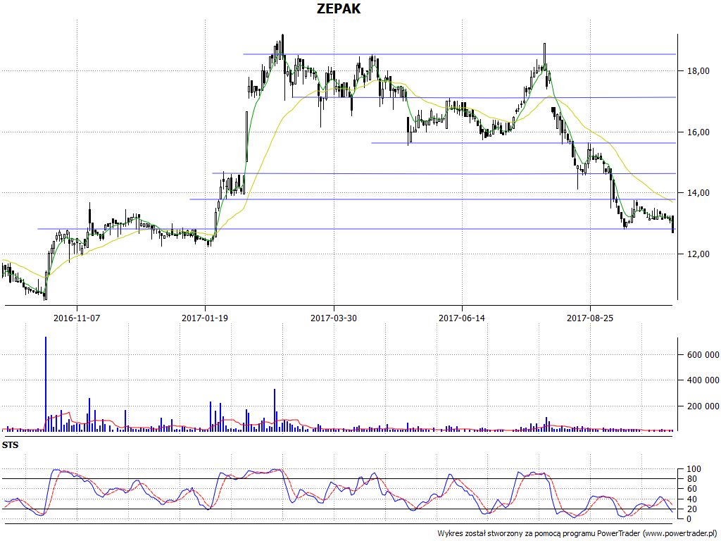Click the 18,00 price axis label
The image size is (721, 541).
point(698,71)
